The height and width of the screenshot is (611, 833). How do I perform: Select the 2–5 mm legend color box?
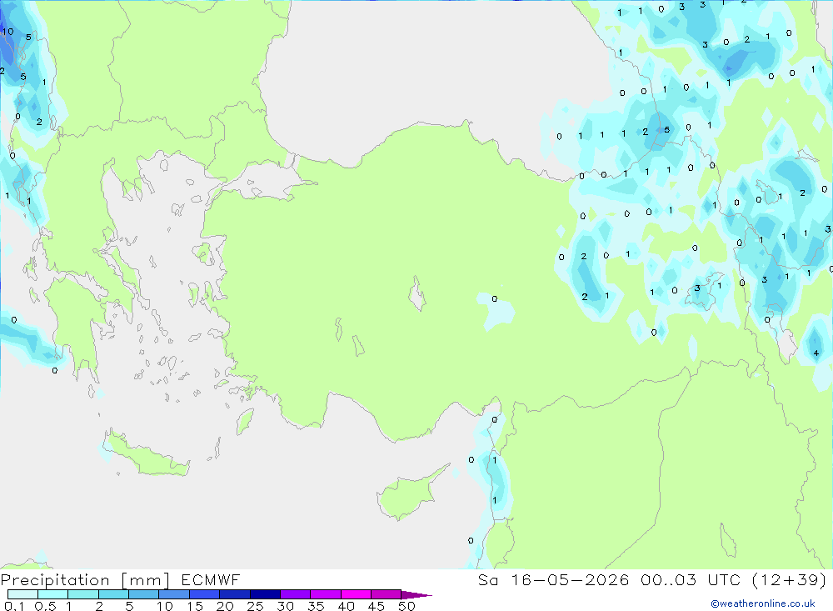coord(113,594)
